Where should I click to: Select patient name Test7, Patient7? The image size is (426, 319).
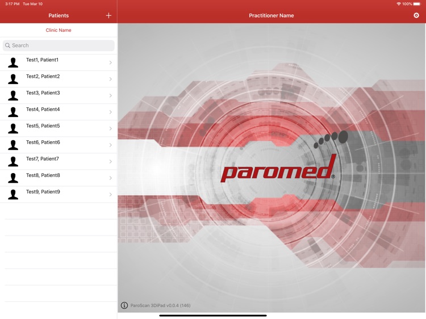pos(43,159)
